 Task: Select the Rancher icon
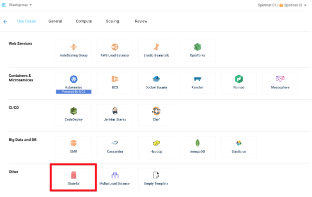click(198, 79)
